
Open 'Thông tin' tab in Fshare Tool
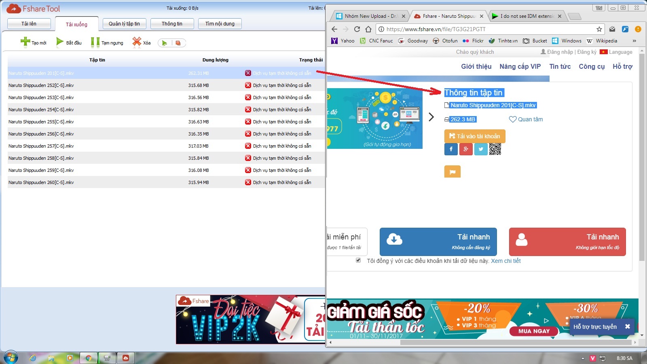[172, 24]
